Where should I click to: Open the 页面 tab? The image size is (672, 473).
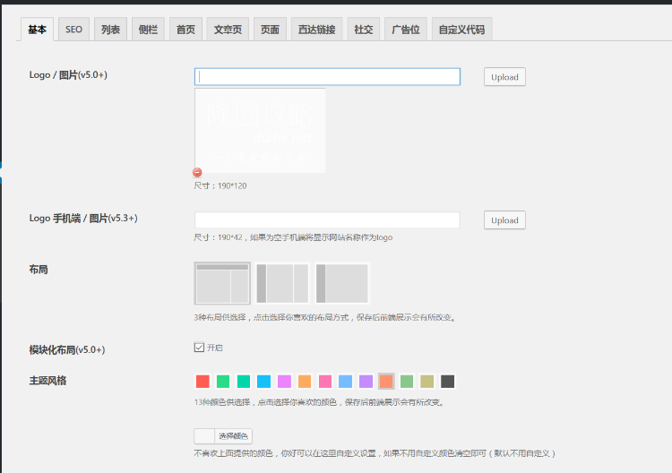click(270, 30)
